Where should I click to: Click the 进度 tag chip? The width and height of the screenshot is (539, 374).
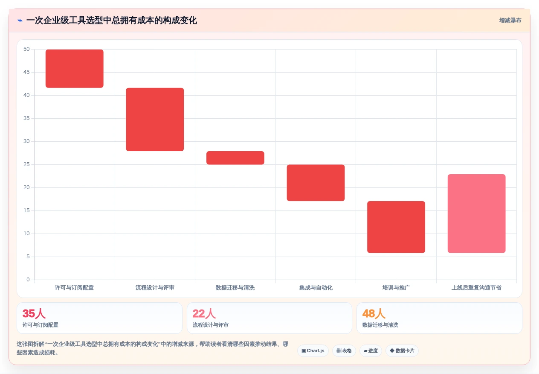tap(371, 351)
